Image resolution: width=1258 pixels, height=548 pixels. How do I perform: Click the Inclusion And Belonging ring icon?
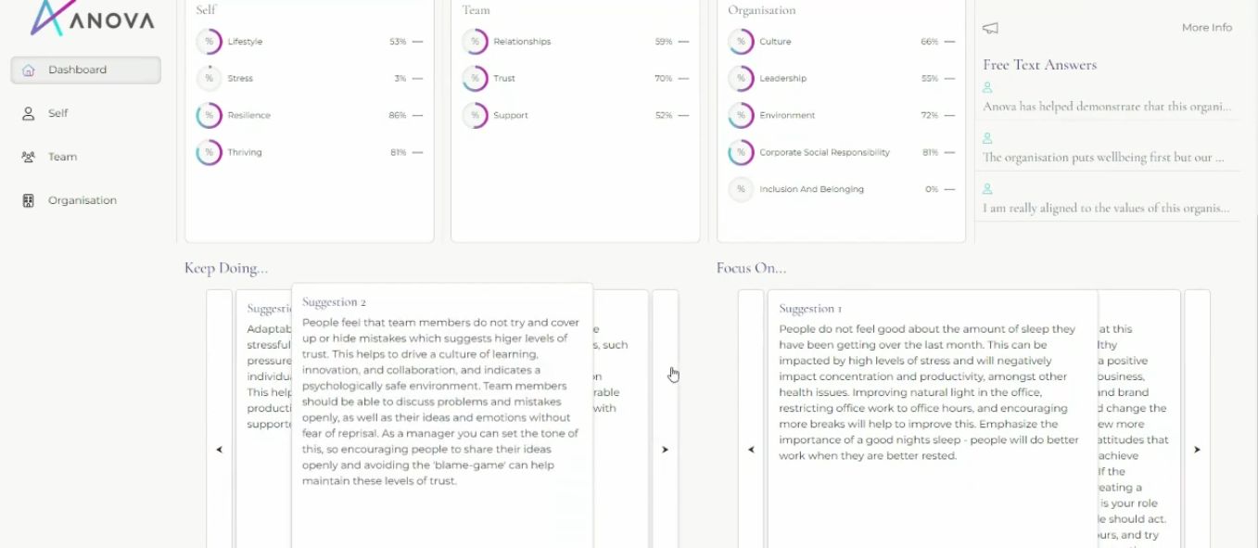click(x=741, y=189)
